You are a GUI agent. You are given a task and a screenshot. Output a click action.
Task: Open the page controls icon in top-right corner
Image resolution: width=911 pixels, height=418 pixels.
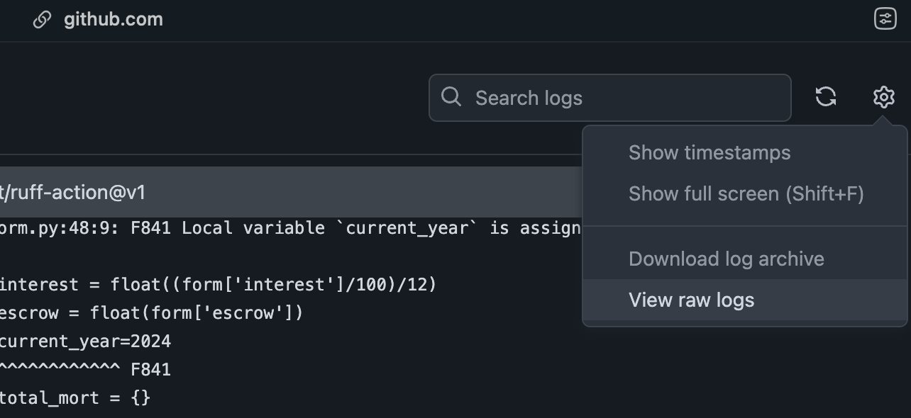(x=885, y=19)
